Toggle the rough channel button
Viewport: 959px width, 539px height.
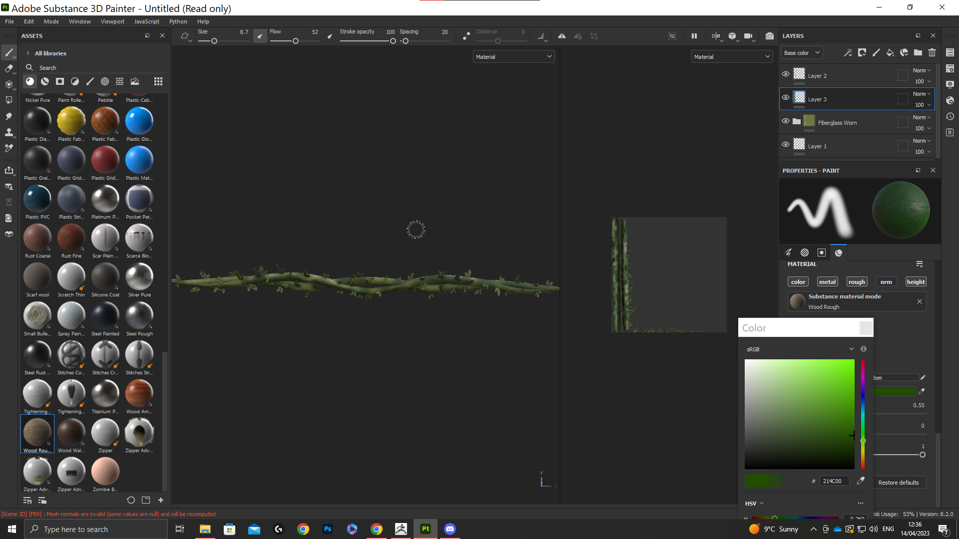[x=857, y=282]
